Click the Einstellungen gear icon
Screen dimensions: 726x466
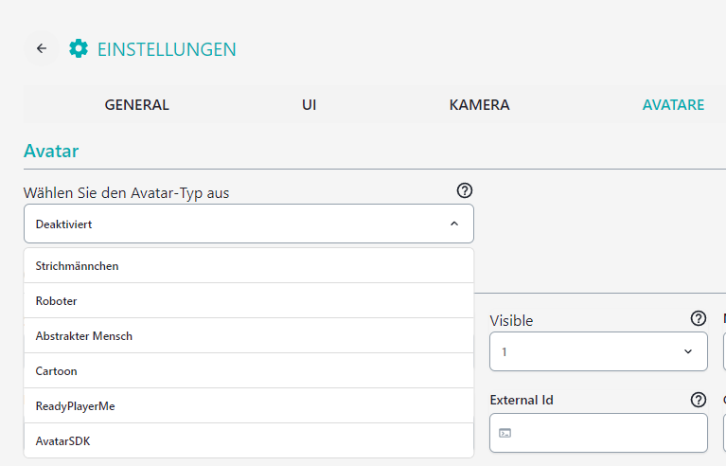pos(79,48)
